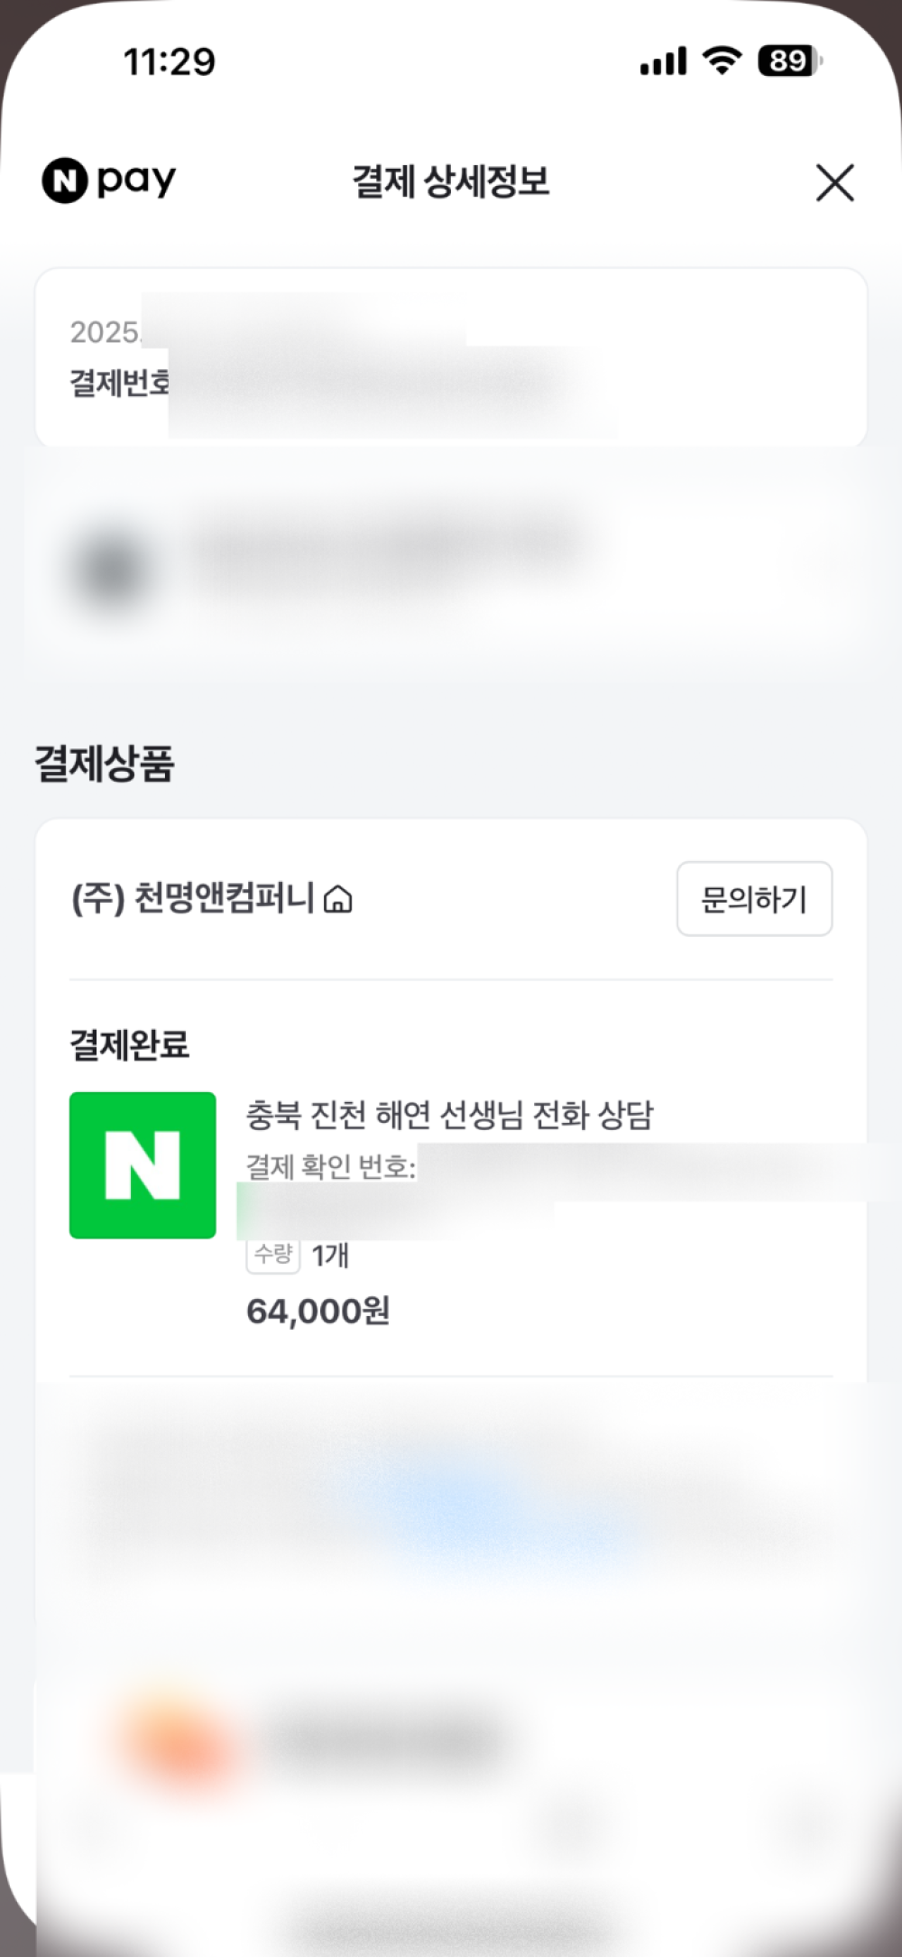Tap the 결제완료 status label
This screenshot has width=902, height=1957.
tap(129, 1044)
